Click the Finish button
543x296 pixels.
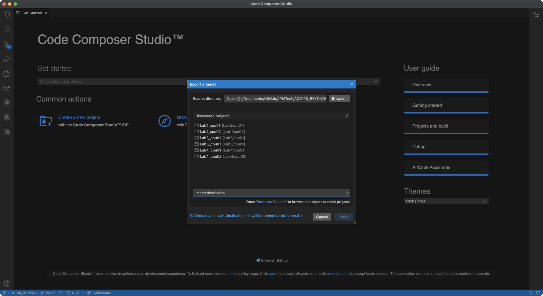343,217
